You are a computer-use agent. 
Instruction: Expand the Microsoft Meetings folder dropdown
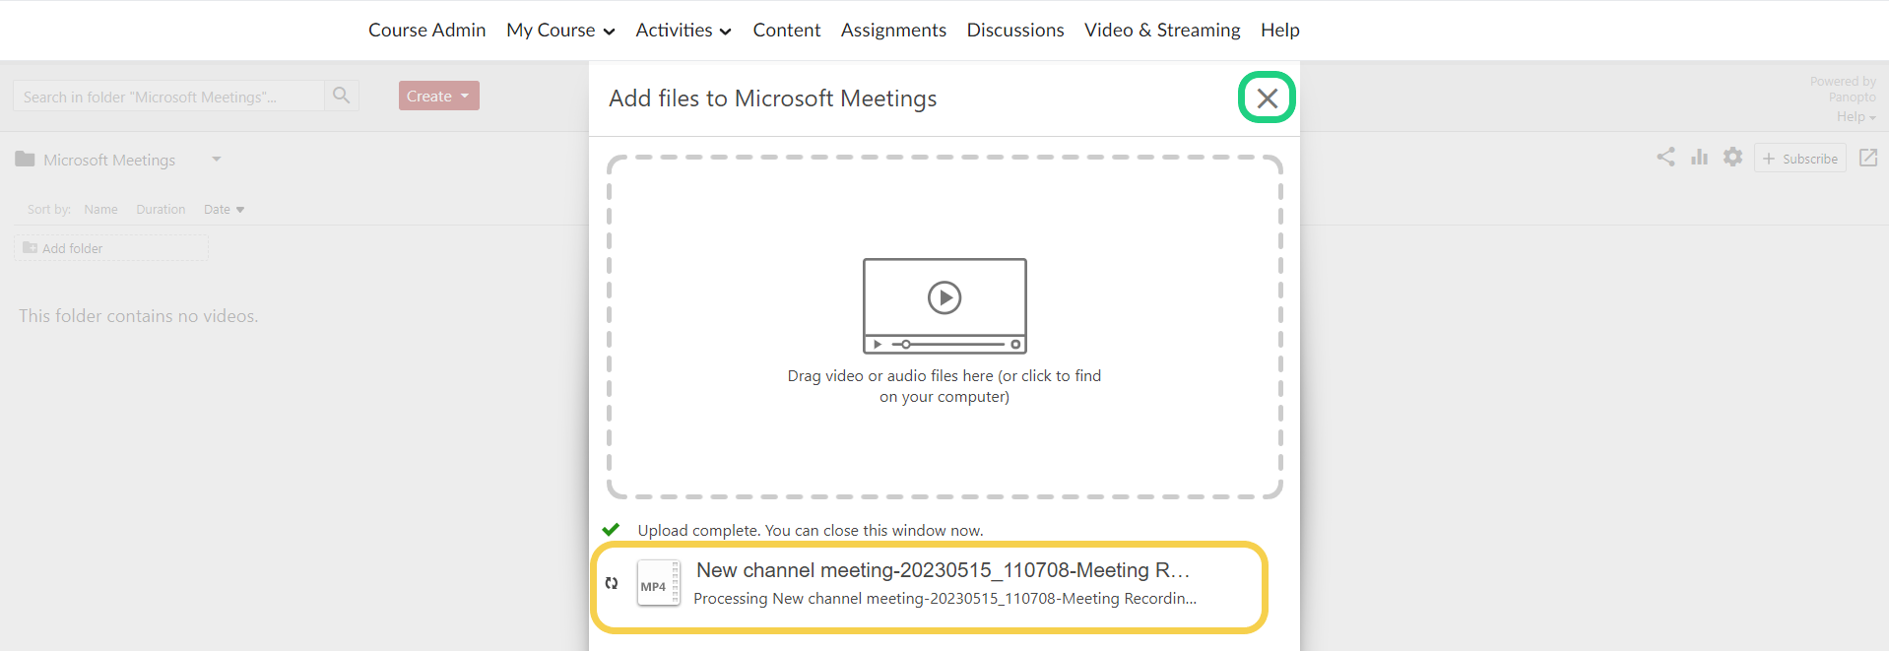pos(216,159)
